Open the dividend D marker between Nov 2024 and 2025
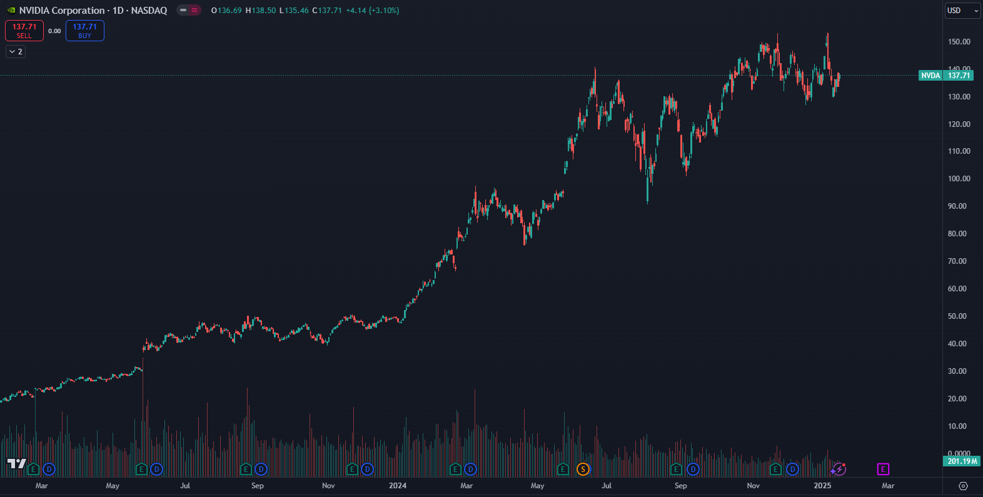The image size is (983, 497). [792, 469]
